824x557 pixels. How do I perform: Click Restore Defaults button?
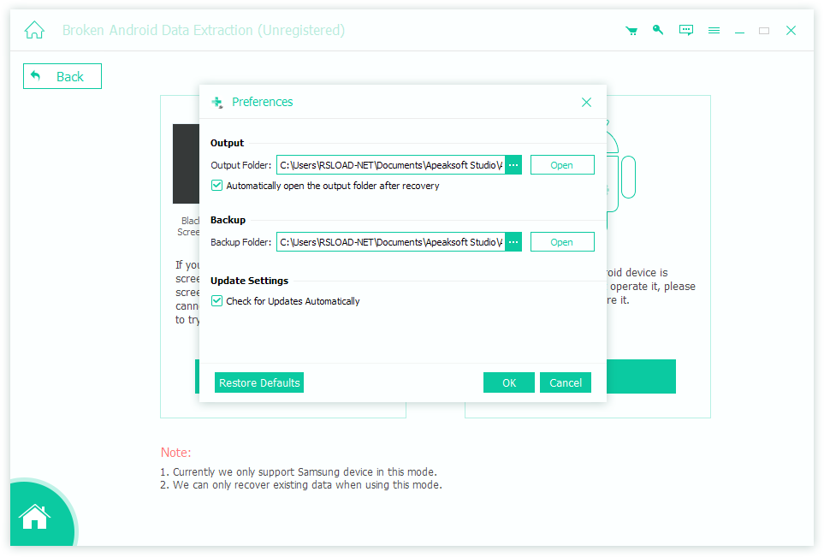(x=259, y=382)
